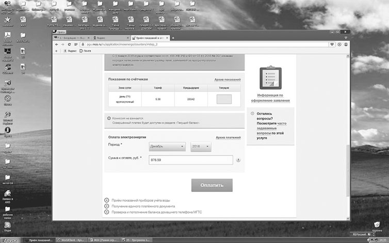Open Приём показаний приборов учёта воды link
Image resolution: width=389 pixels, height=243 pixels.
pos(141,200)
